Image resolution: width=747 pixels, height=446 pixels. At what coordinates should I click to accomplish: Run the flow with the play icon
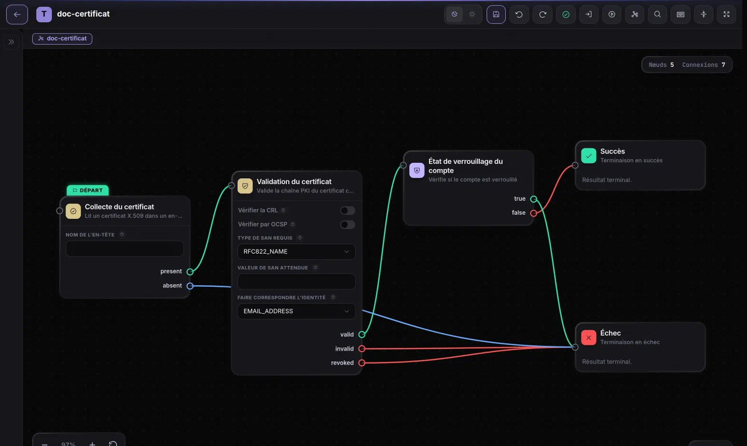click(x=612, y=15)
